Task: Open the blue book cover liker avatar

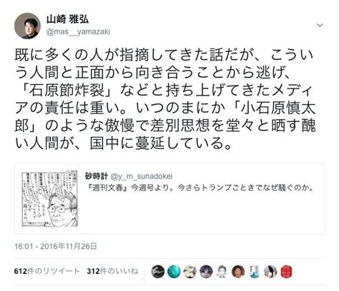Action: [x=255, y=272]
